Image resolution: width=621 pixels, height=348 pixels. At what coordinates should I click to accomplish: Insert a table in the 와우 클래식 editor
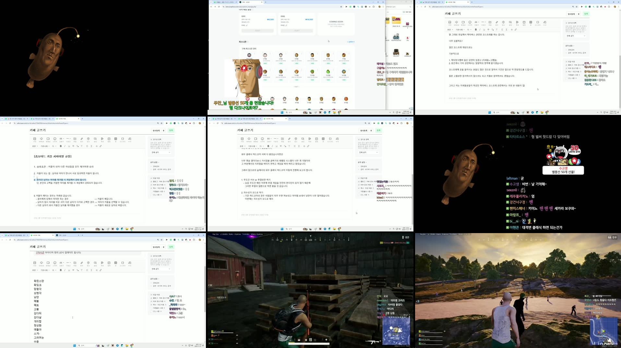coord(323,140)
